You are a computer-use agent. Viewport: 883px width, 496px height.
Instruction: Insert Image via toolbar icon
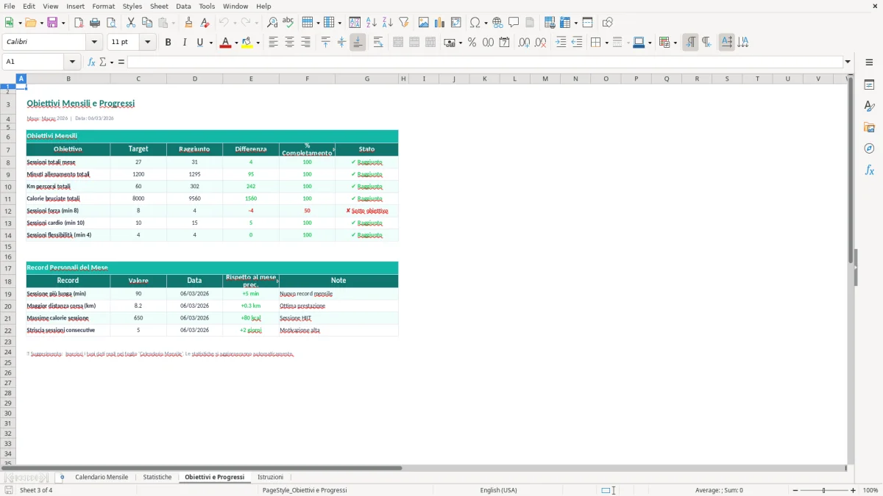coord(424,23)
